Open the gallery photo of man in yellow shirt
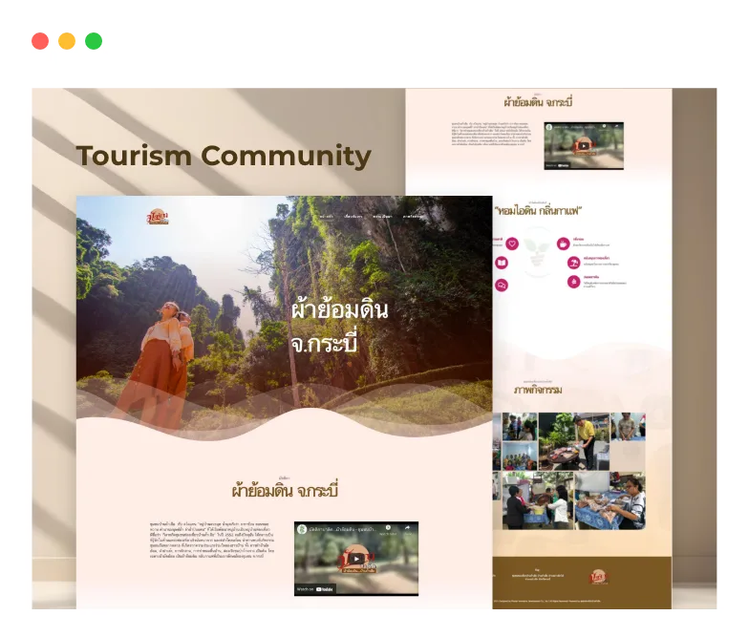 (574, 441)
